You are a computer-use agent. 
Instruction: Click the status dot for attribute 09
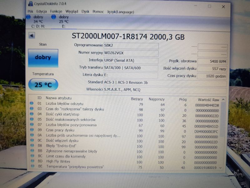coord(32,130)
